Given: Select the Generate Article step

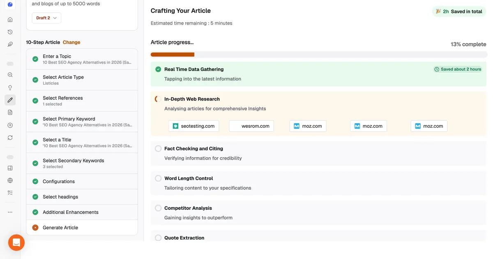Looking at the screenshot, I should coord(82,228).
